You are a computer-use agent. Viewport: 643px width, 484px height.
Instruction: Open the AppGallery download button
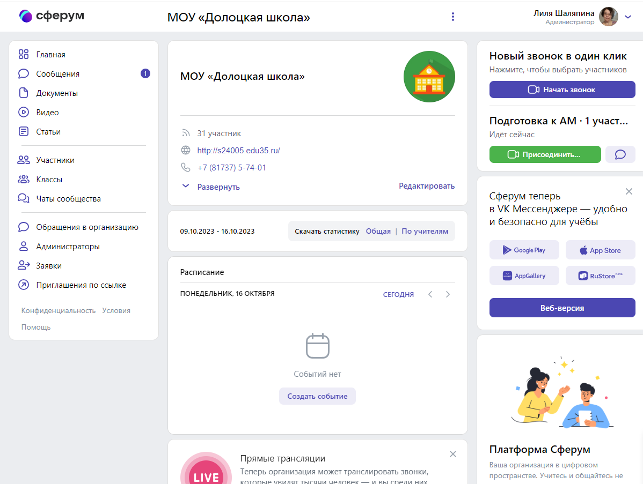[x=524, y=275]
